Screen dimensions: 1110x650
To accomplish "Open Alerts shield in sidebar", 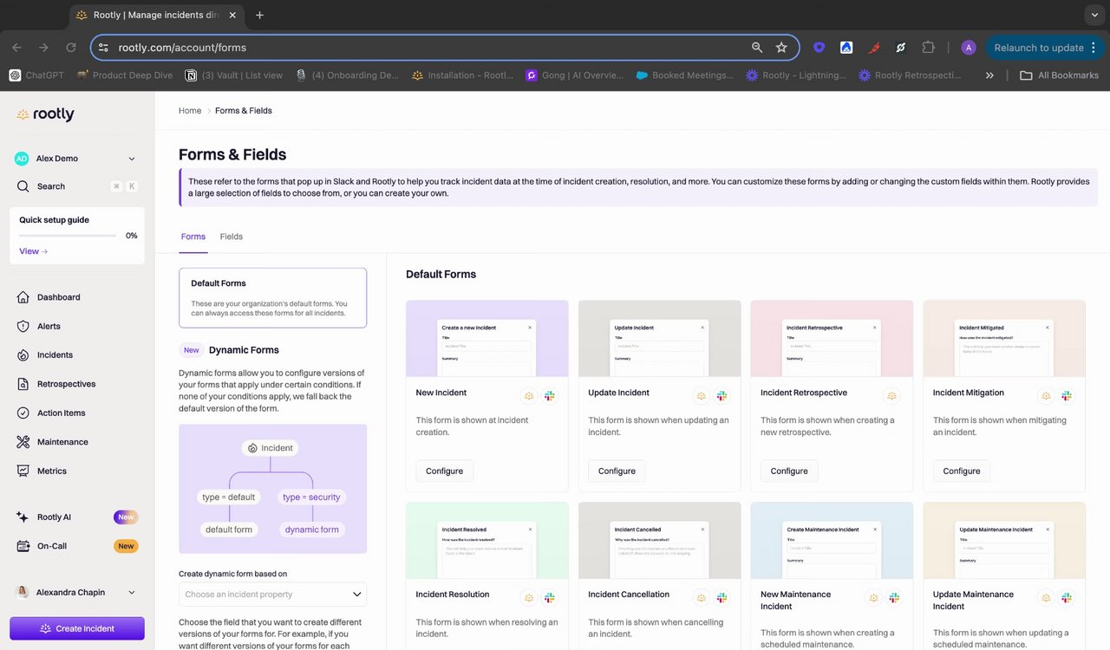I will (23, 326).
